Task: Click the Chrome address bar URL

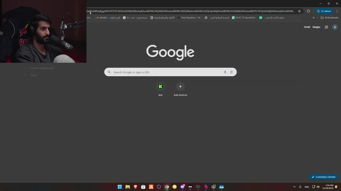Action: tap(190, 11)
